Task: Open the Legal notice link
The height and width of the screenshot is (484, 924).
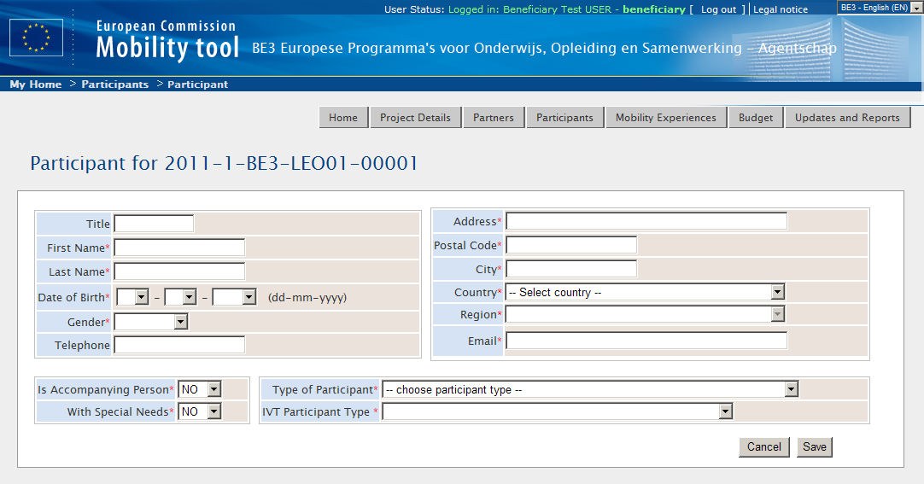Action: coord(781,9)
